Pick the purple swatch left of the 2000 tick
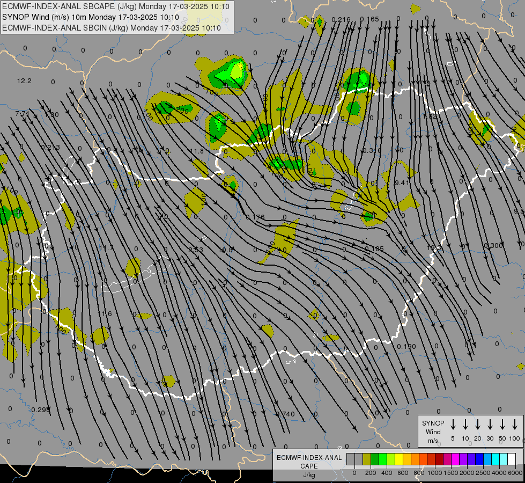 pyautogui.click(x=463, y=459)
